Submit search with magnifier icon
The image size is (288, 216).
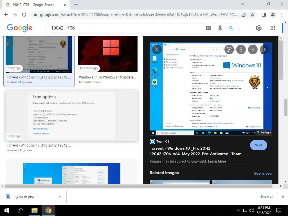pos(231,28)
